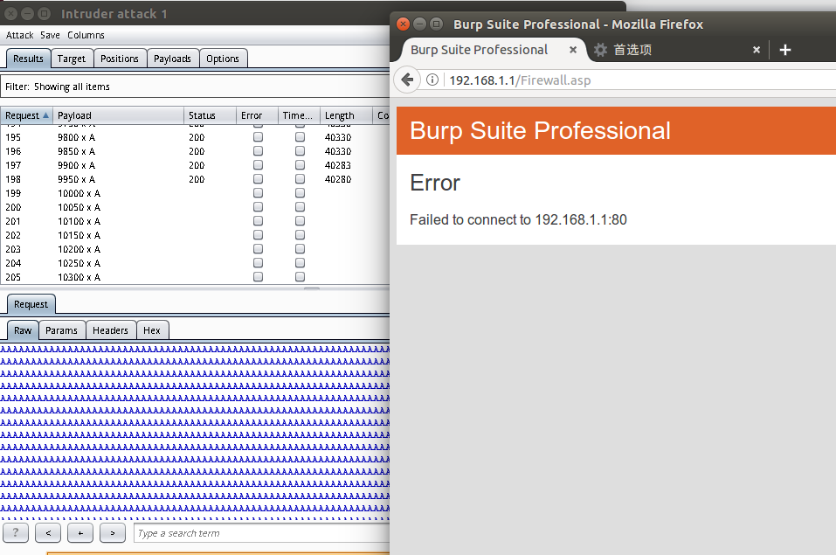Click the '+' search options button
Screen dimensions: 836x555
point(80,532)
